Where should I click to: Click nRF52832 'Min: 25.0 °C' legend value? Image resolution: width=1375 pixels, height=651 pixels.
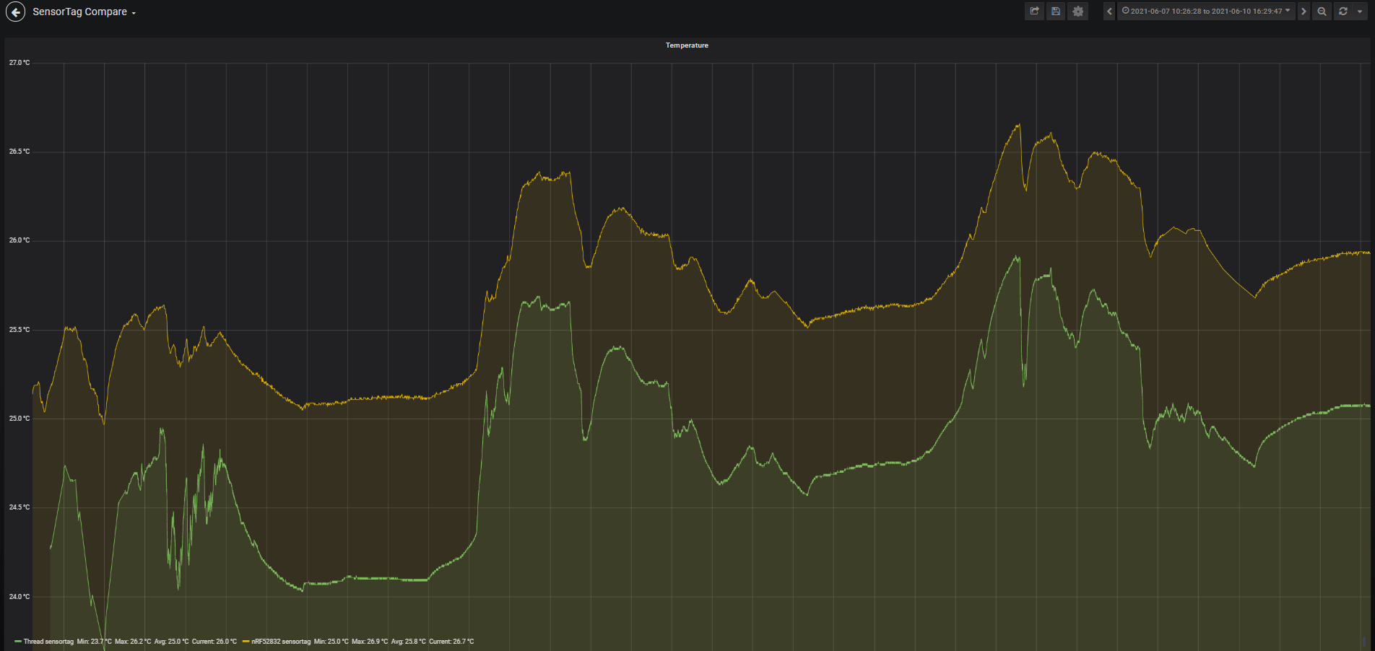tap(331, 642)
